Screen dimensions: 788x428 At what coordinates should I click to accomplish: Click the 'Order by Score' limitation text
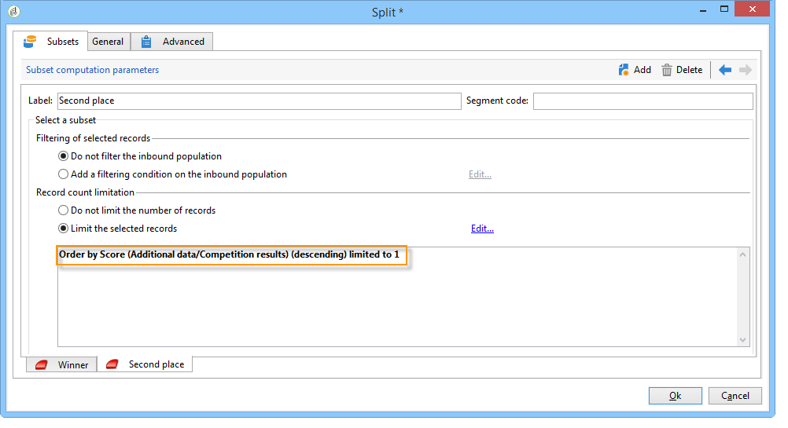[x=229, y=254]
